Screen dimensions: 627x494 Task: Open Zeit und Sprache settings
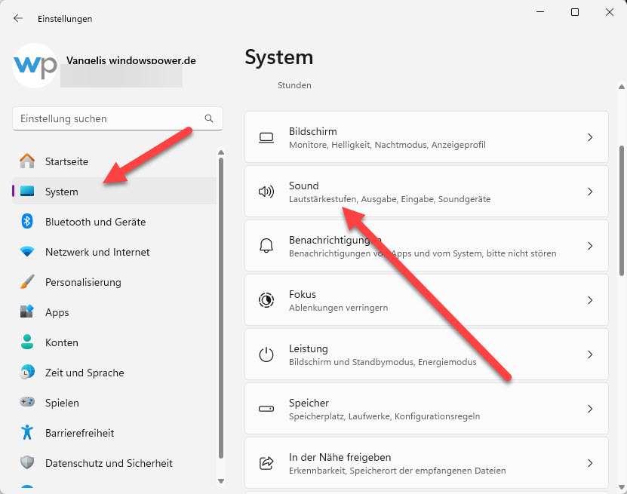tap(115, 373)
